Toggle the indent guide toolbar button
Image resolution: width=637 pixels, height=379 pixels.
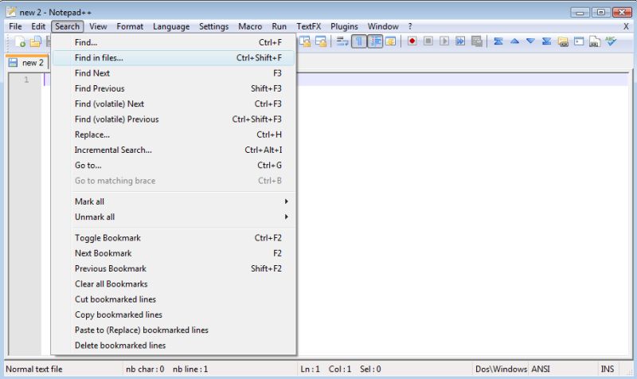point(375,41)
